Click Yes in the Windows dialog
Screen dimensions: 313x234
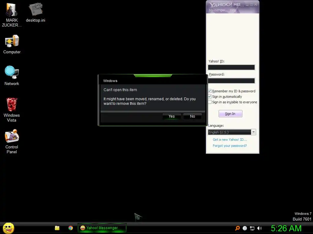tap(172, 116)
